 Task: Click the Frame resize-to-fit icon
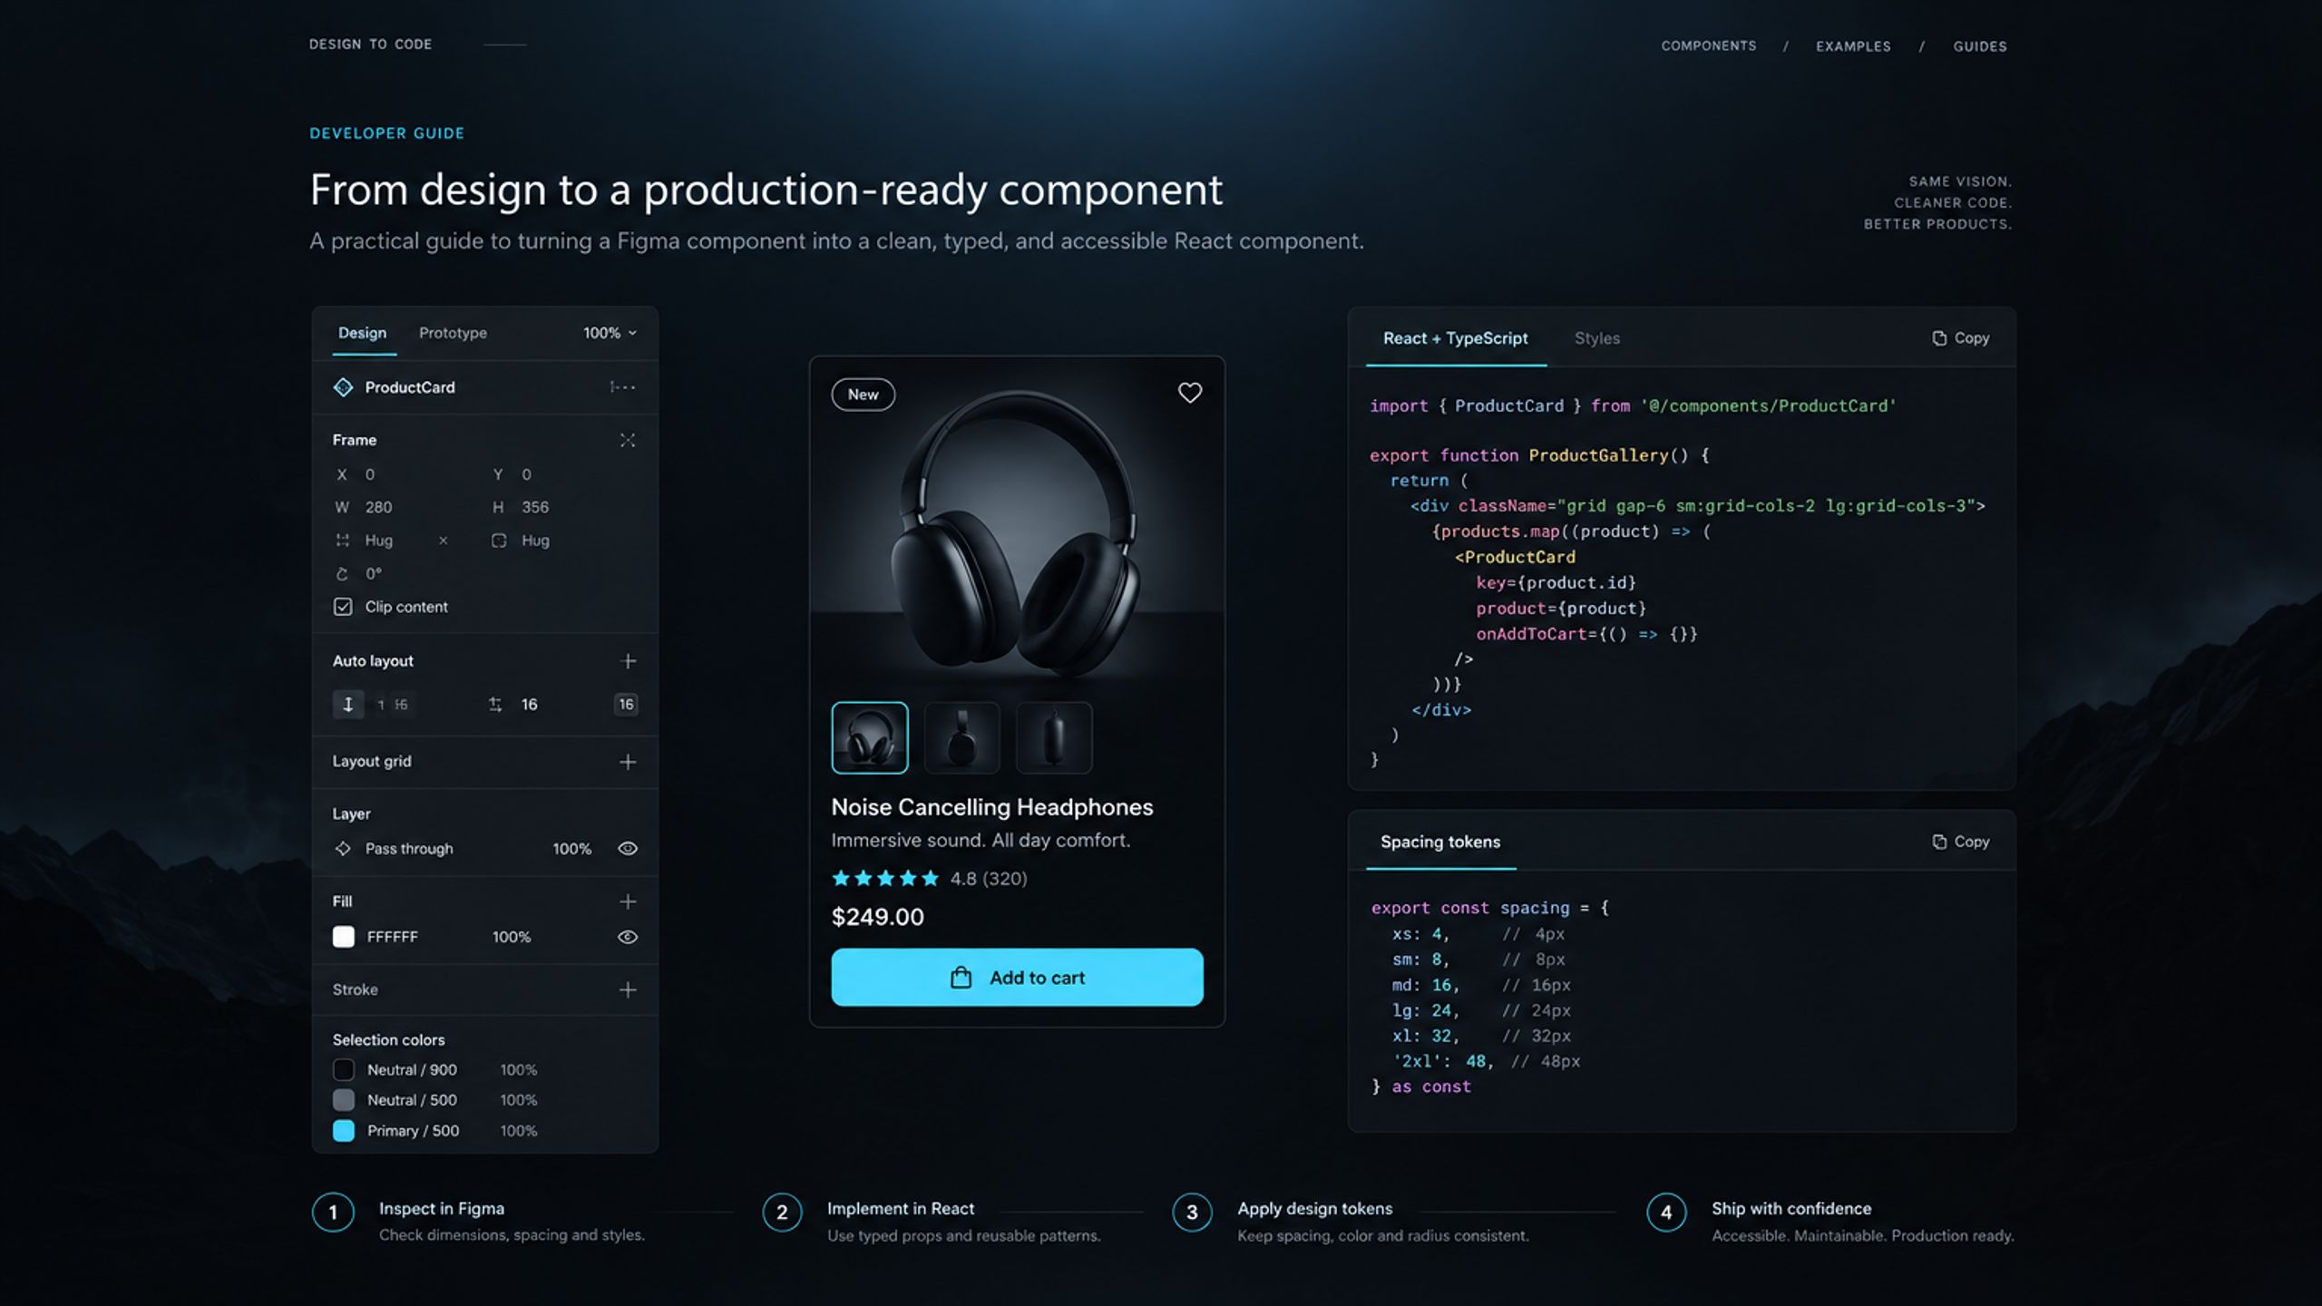pyautogui.click(x=627, y=440)
